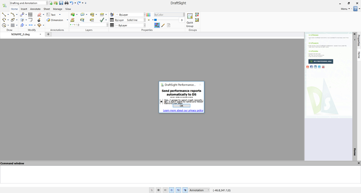The height and width of the screenshot is (193, 361).
Task: Select the Arc tool in Draw panel
Action: point(13,15)
